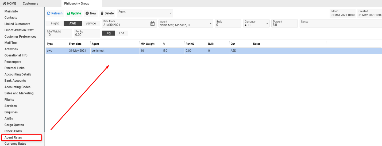Click the Bulk input field
Screen dimensions: 382x146
click(x=228, y=23)
